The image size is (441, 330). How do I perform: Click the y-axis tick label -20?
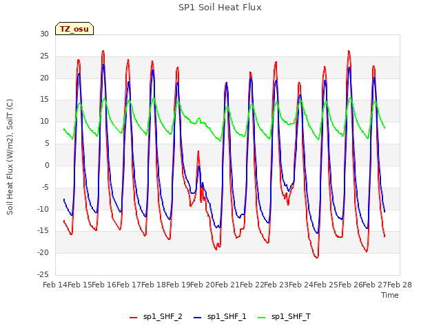43,253
